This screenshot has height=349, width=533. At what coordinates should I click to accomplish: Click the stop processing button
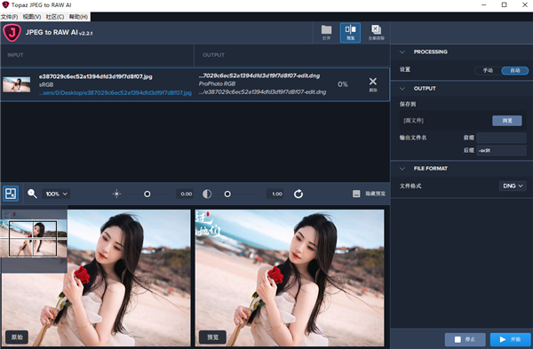(x=465, y=339)
